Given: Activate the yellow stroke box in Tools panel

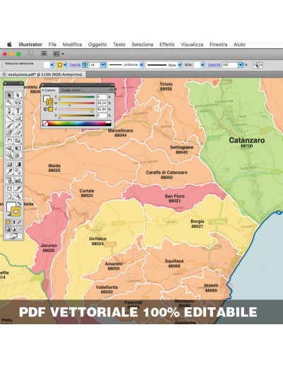Looking at the screenshot, I should [x=16, y=212].
